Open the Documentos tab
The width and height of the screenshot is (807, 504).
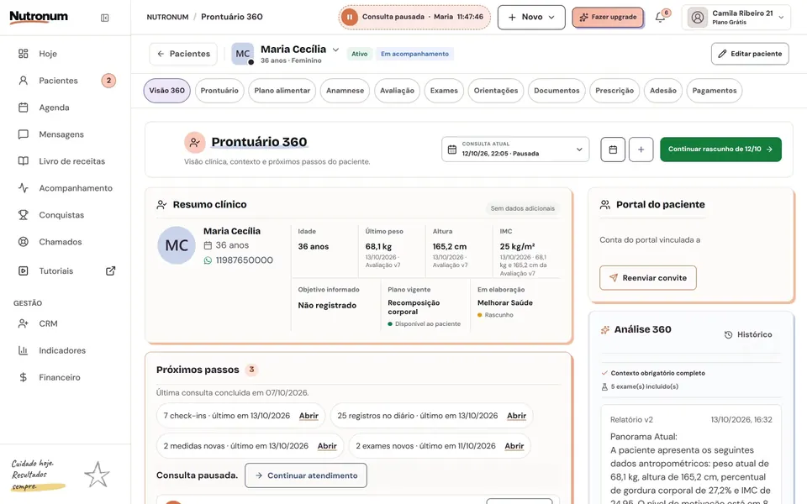click(x=556, y=91)
